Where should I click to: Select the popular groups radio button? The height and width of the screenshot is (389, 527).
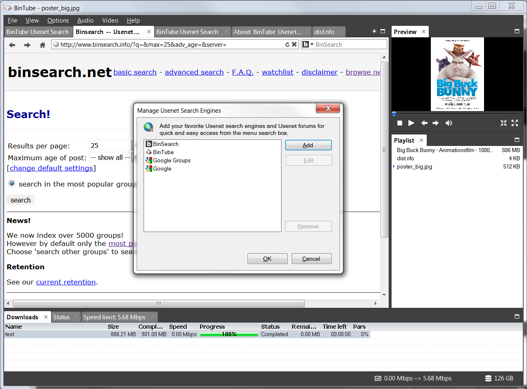12,184
